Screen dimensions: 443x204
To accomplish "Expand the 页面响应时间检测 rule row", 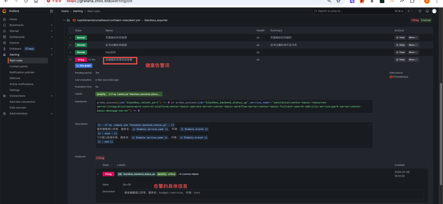I will point(70,37).
